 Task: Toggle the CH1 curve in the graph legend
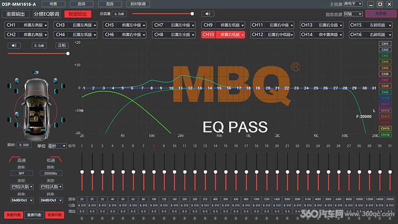[x=385, y=44]
